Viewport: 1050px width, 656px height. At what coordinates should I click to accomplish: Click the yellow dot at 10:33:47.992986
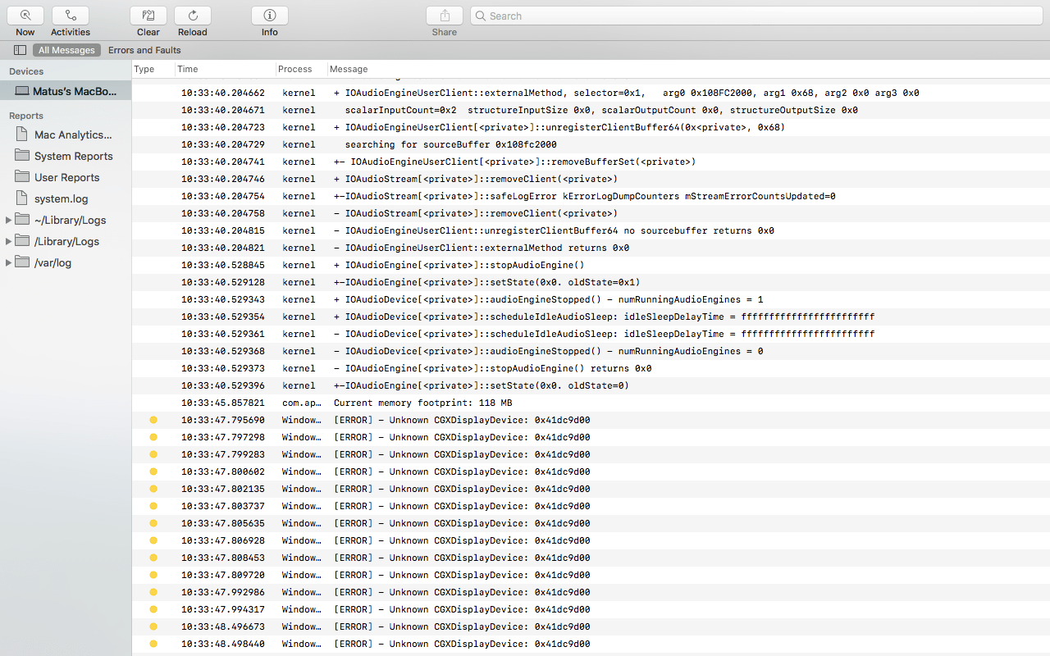point(153,592)
